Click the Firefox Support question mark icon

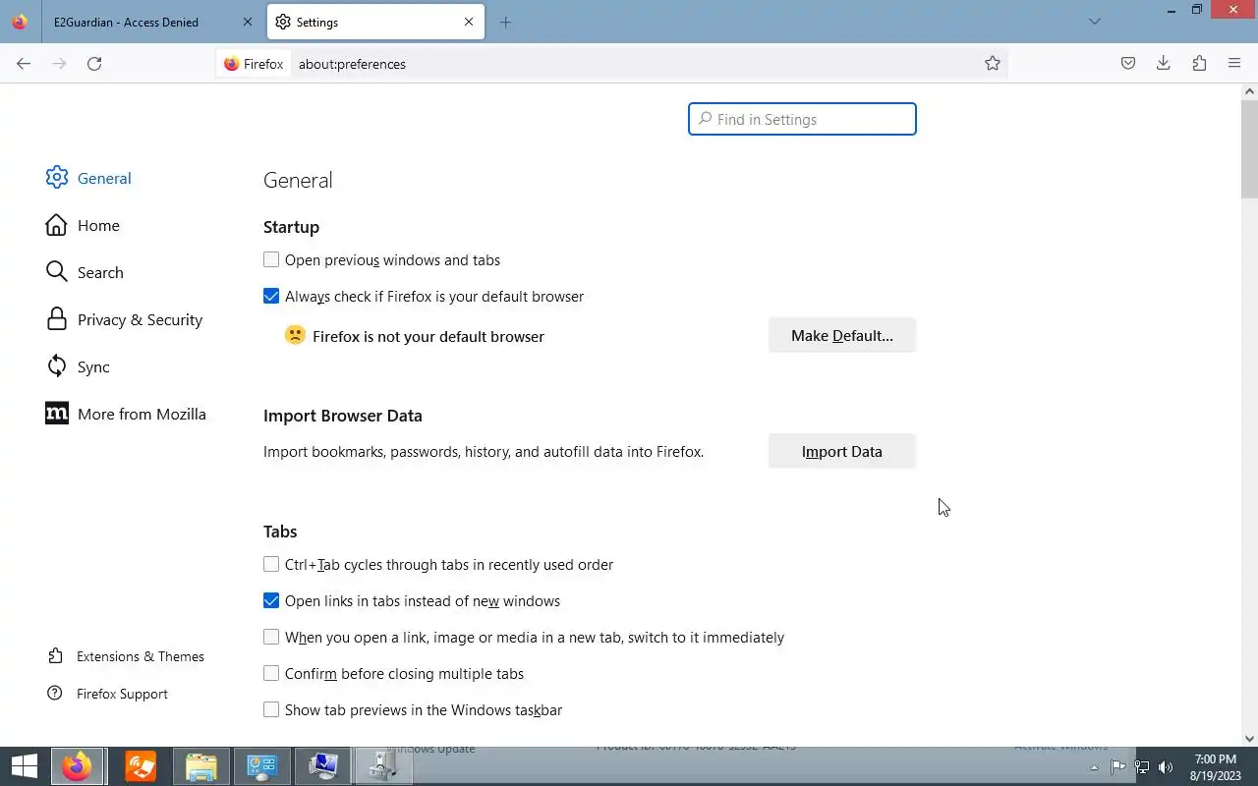(x=55, y=694)
